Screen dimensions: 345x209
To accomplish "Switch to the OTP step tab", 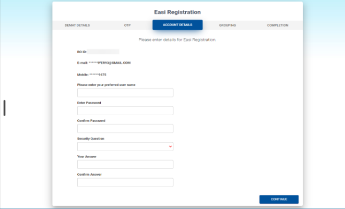I will (127, 25).
